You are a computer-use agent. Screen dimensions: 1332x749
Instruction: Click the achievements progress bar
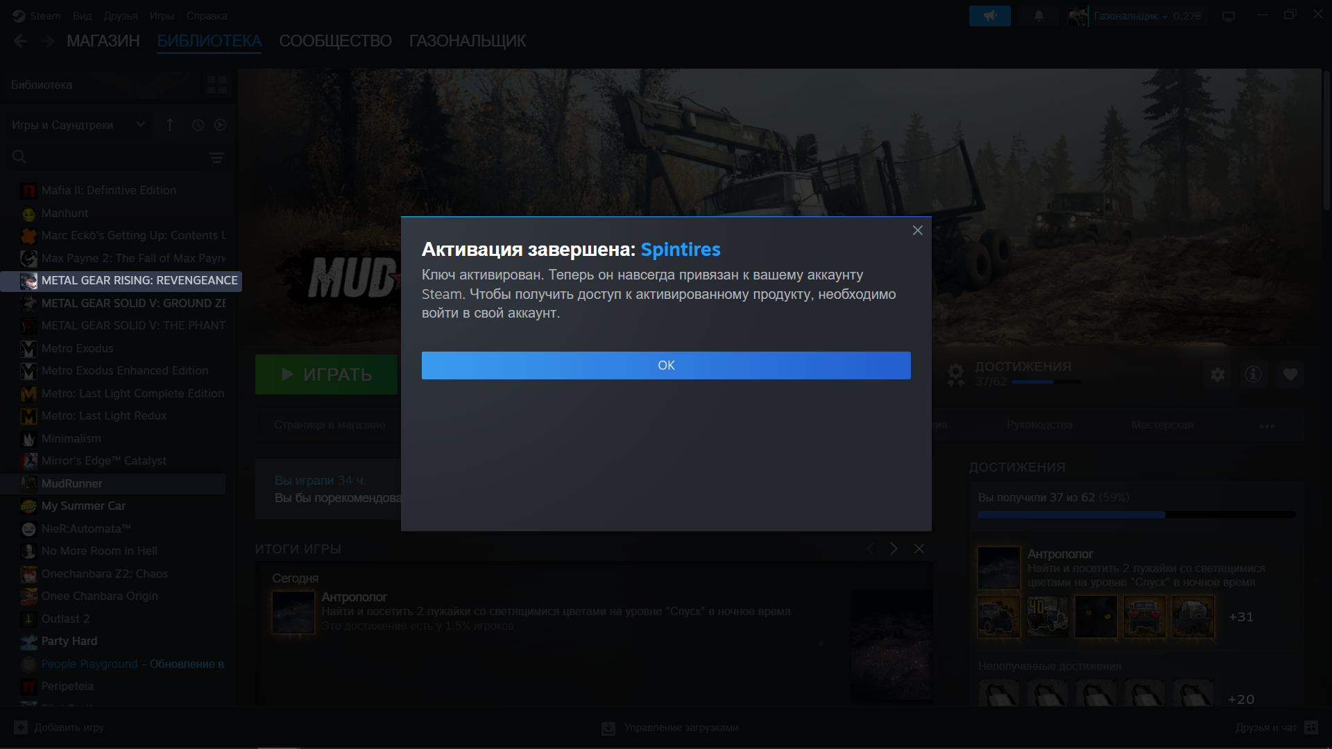[1136, 515]
